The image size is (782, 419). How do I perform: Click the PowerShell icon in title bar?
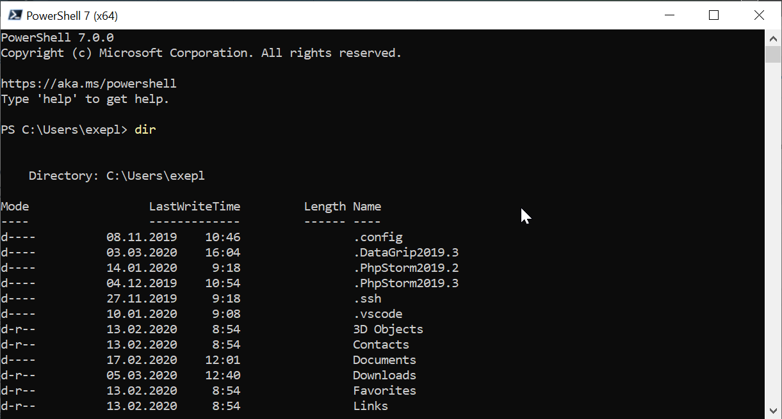(x=14, y=15)
